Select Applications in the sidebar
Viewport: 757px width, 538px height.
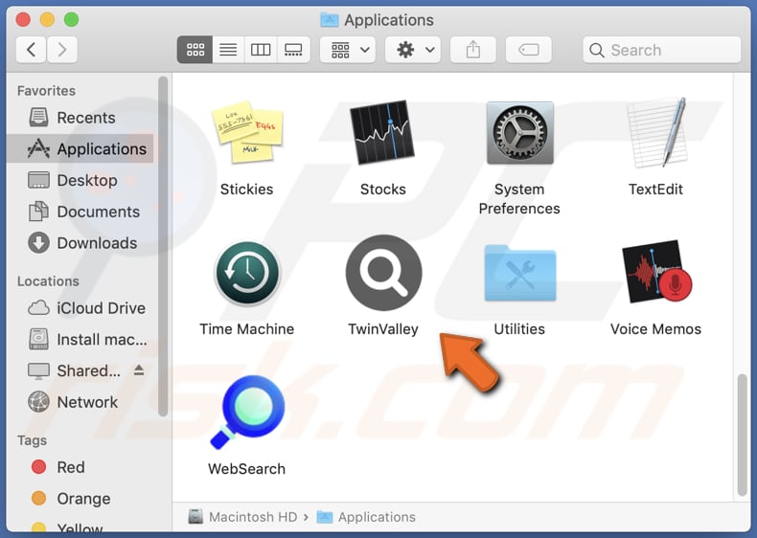pyautogui.click(x=80, y=149)
